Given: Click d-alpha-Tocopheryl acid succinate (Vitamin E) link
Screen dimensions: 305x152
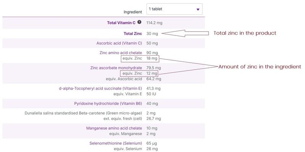Looking at the screenshot, I should (100, 88).
